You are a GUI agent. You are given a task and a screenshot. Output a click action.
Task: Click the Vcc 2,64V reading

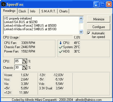[16, 79]
